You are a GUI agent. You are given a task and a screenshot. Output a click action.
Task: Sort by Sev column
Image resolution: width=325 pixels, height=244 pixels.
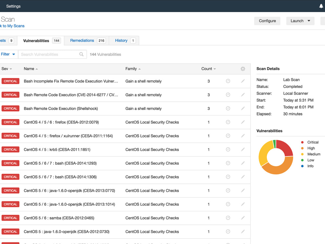(6, 69)
